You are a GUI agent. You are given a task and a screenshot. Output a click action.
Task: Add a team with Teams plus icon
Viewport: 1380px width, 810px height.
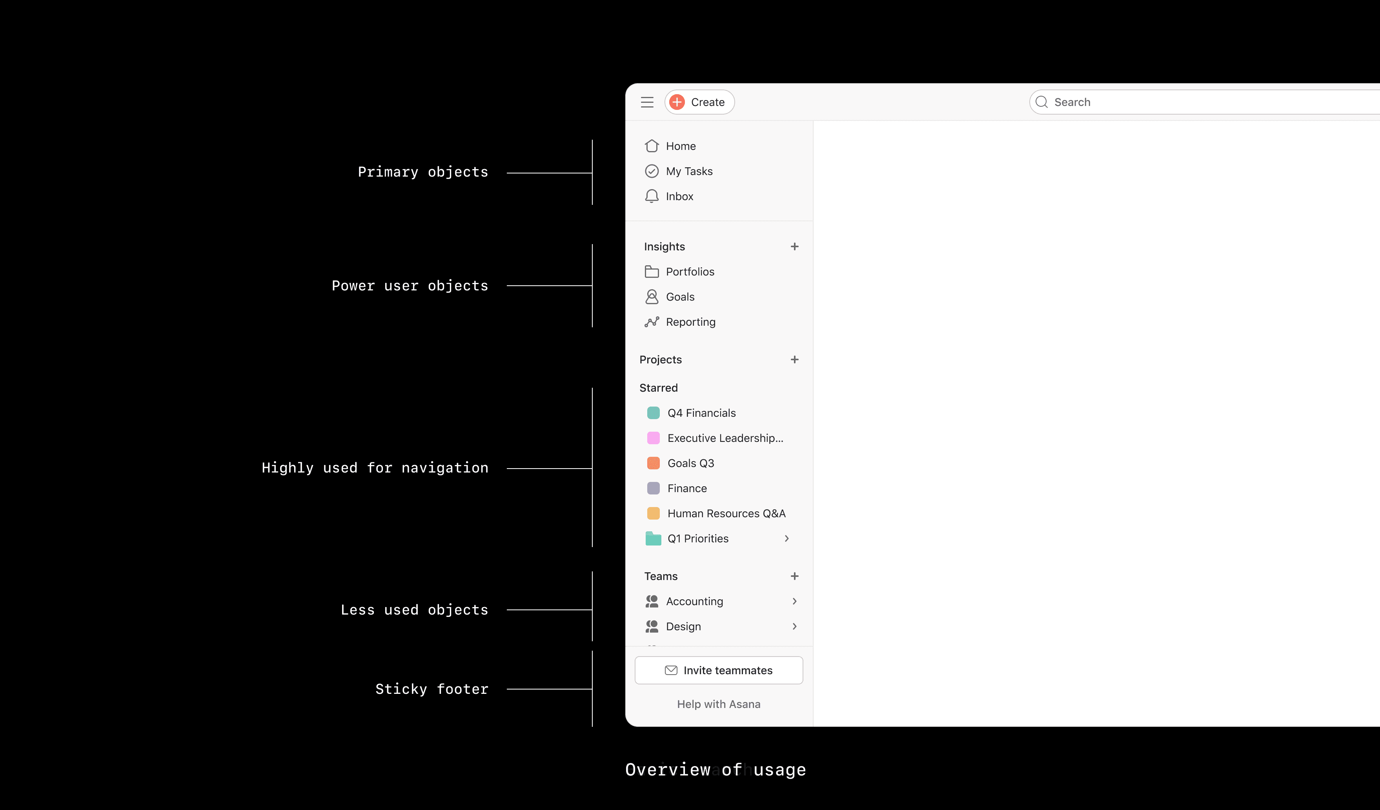(794, 576)
